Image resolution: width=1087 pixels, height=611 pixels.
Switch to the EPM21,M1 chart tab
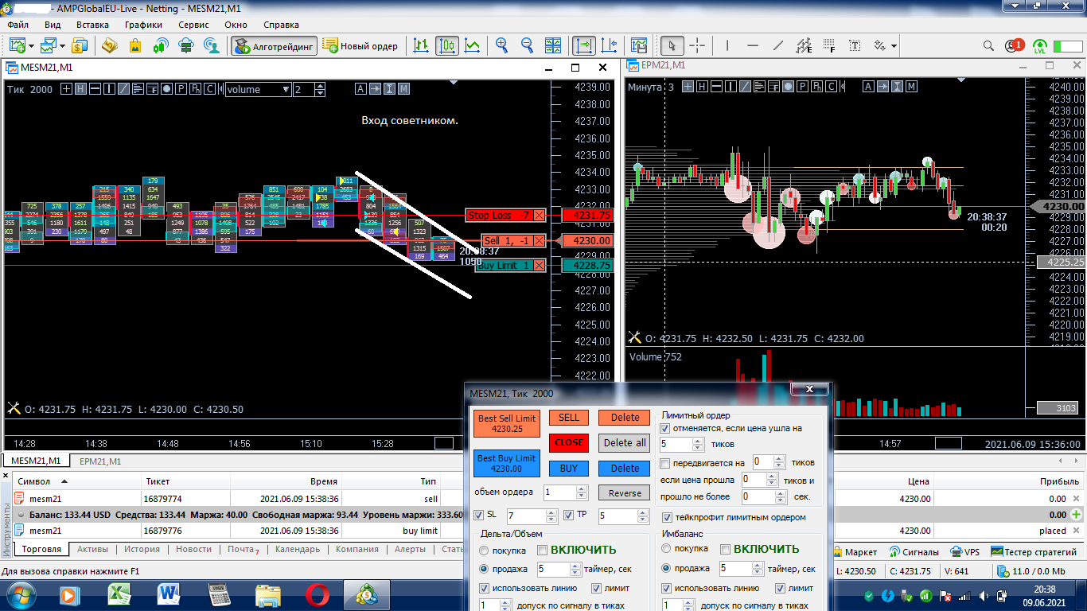[101, 461]
